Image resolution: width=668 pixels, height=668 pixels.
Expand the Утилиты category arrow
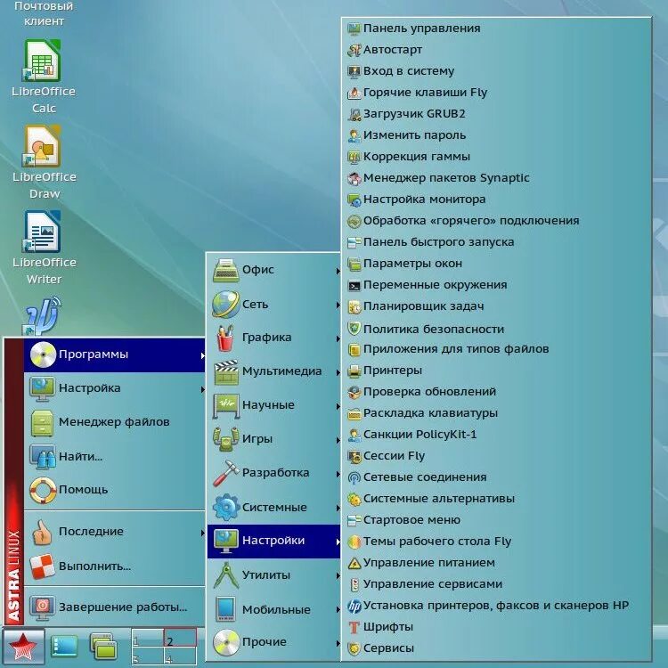point(338,575)
